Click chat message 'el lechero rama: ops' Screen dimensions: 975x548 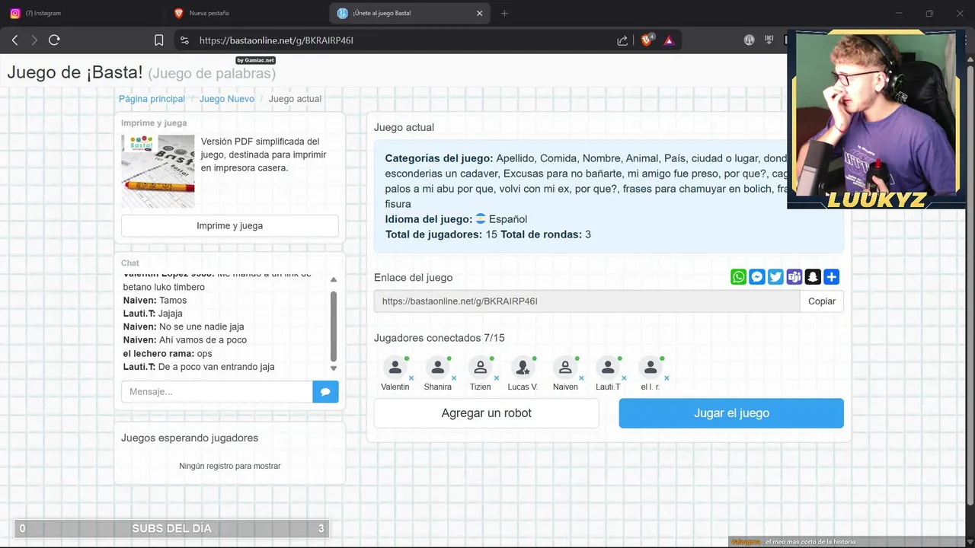tap(168, 354)
